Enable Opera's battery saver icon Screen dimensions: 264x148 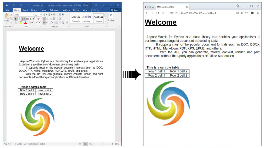pyautogui.click(x=253, y=13)
